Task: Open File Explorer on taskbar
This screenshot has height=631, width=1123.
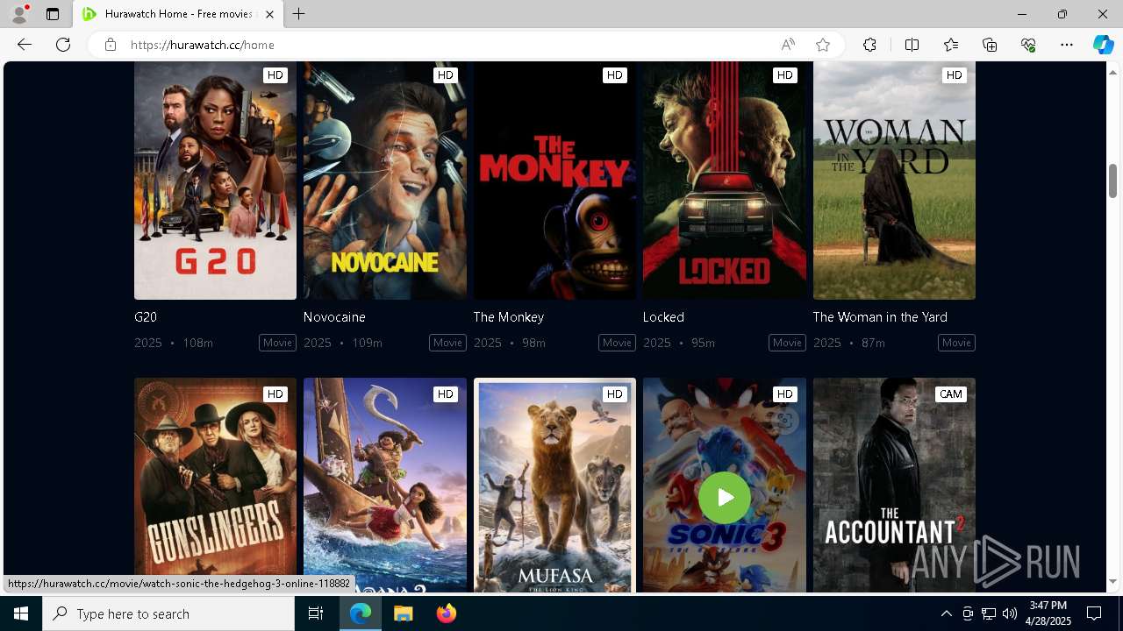Action: click(404, 613)
